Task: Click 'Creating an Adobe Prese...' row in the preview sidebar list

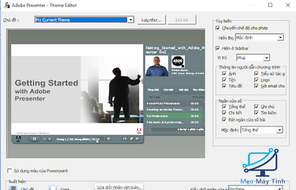Action: [174, 110]
